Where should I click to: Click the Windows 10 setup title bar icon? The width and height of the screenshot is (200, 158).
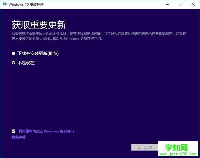(x=5, y=4)
